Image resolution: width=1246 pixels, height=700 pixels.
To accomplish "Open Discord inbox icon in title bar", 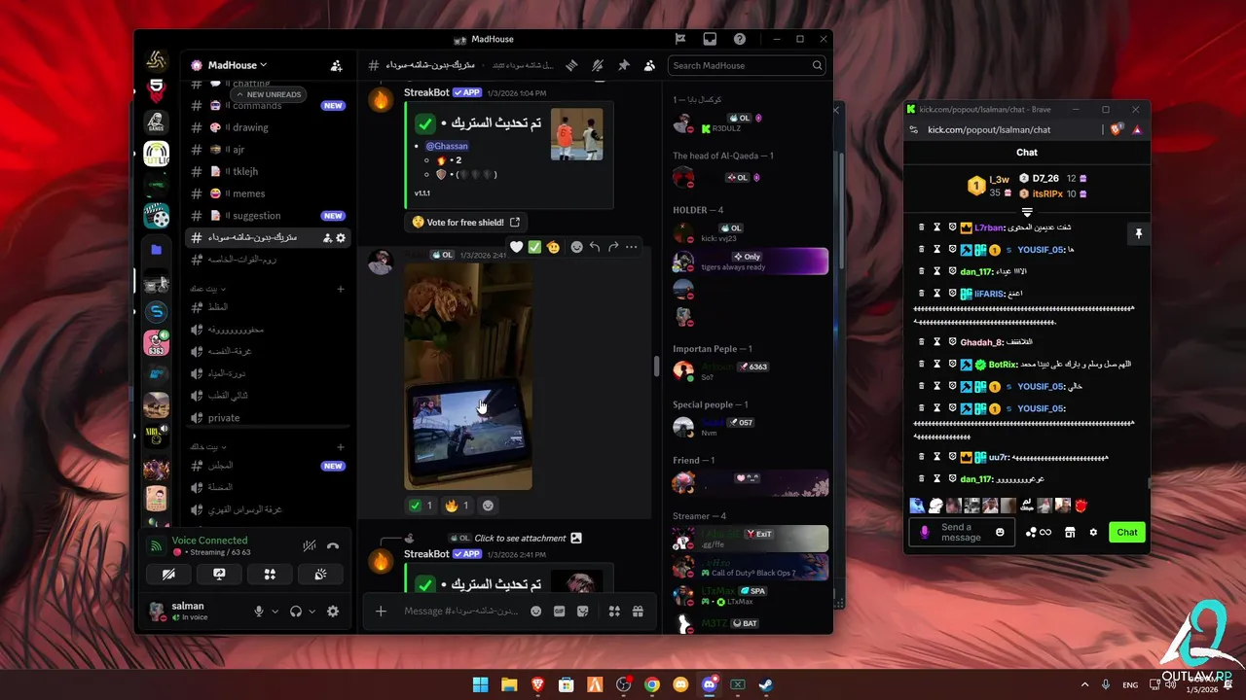I will 710,39.
